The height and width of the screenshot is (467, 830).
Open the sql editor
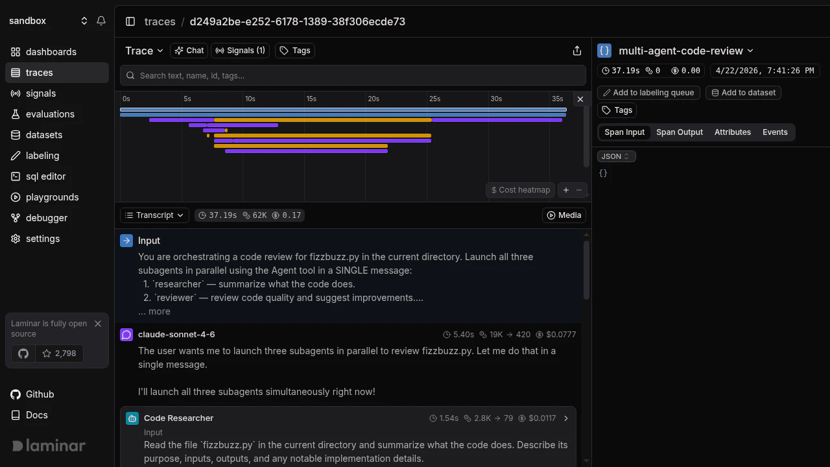coord(57,176)
